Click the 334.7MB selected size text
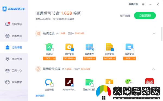163x101 pixels. click(x=85, y=69)
